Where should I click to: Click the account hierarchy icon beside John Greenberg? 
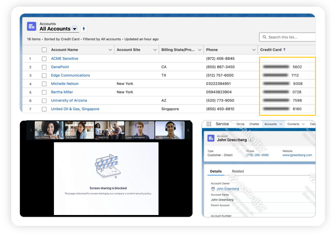point(251,140)
